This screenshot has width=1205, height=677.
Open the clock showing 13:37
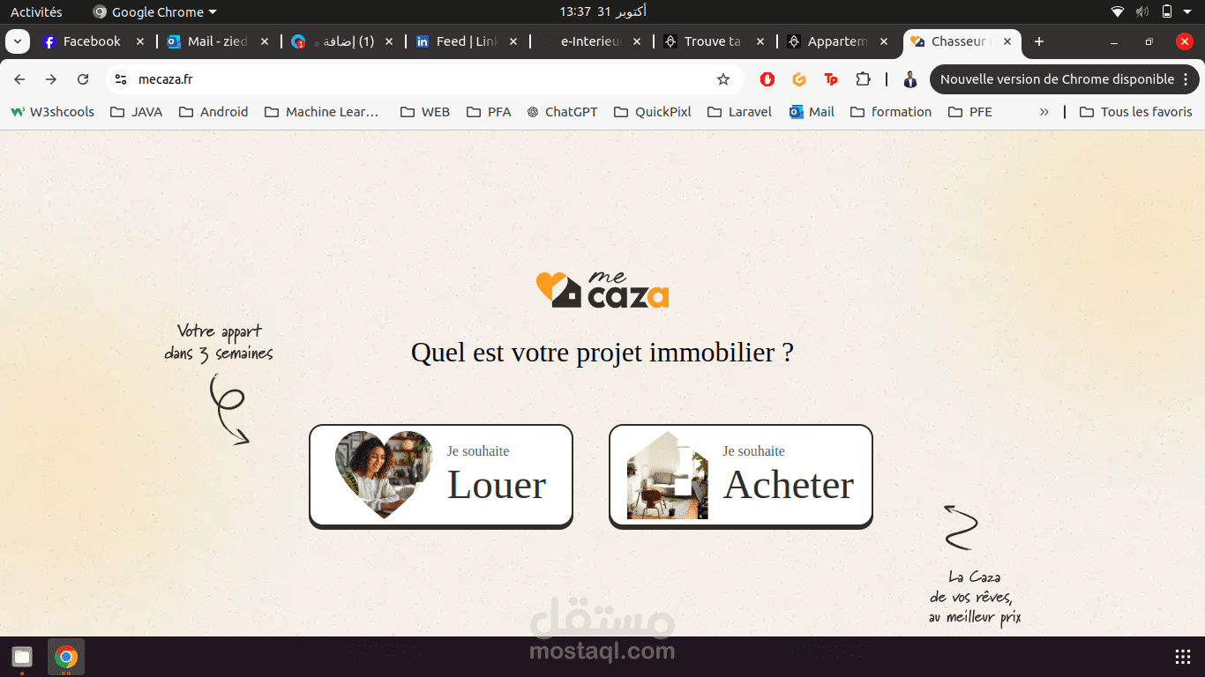[602, 11]
